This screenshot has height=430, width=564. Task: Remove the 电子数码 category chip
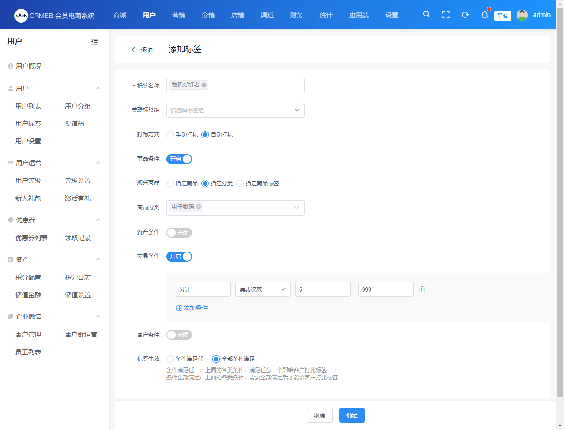(199, 207)
